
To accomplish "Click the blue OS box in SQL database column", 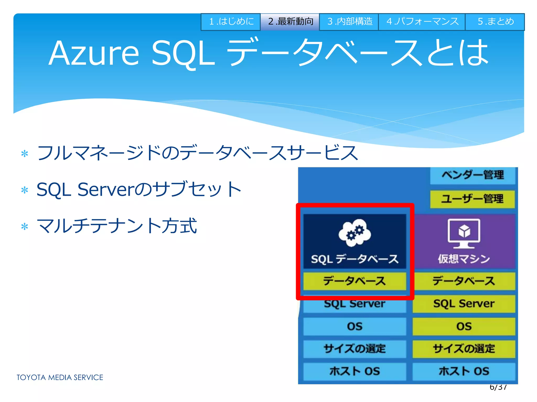I will (355, 327).
